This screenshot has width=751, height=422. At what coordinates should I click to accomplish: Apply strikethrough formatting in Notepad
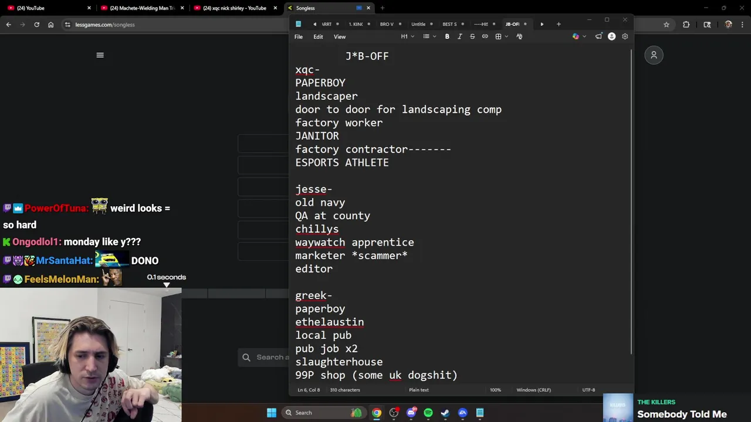472,36
